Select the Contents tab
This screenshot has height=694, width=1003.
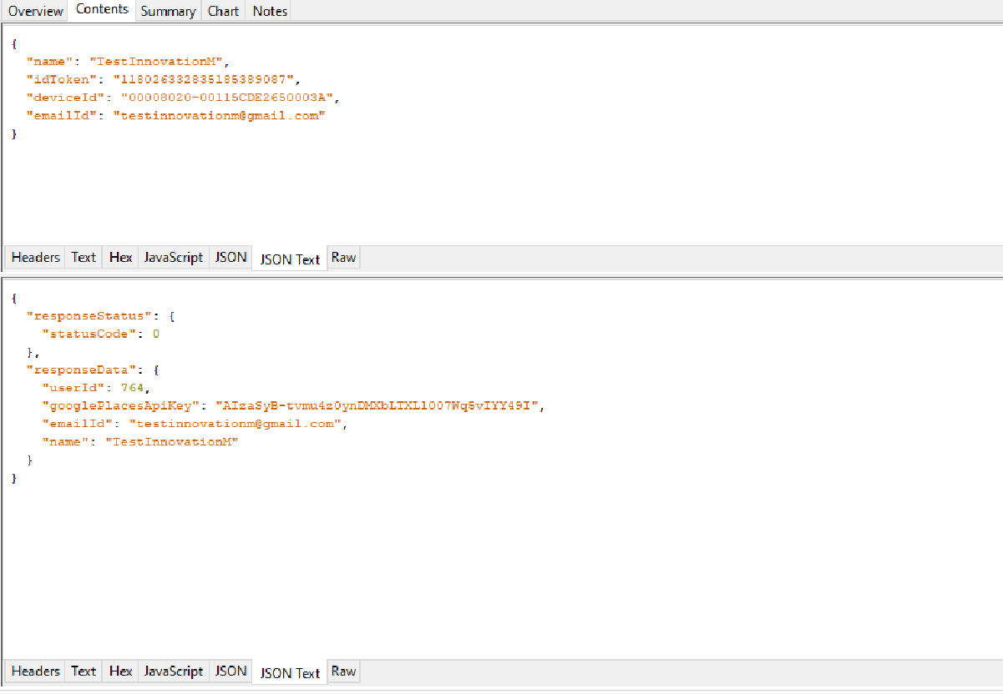pyautogui.click(x=102, y=9)
